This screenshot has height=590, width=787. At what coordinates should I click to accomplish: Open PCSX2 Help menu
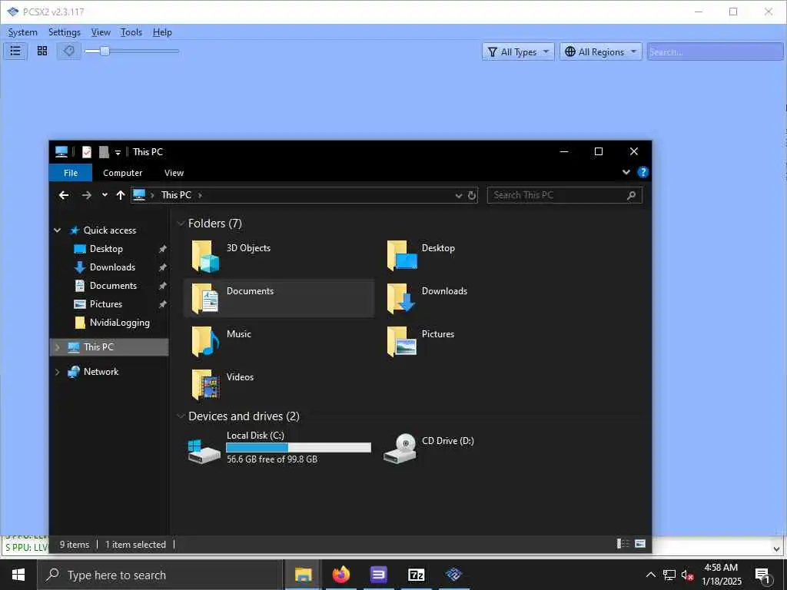pos(162,32)
